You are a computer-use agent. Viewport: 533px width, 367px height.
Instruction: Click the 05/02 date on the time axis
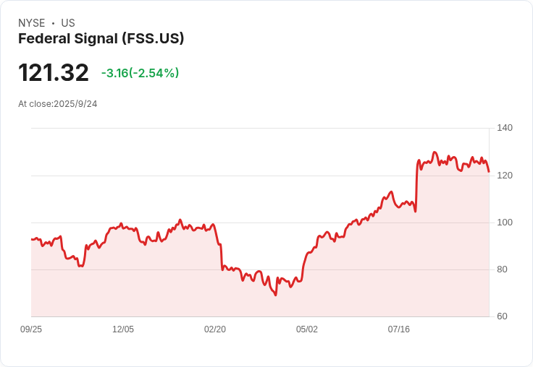[307, 329]
